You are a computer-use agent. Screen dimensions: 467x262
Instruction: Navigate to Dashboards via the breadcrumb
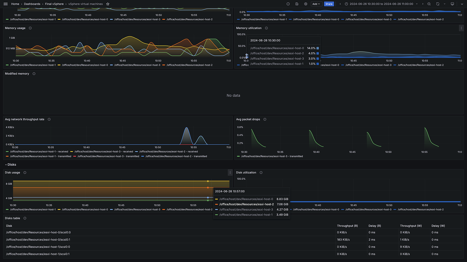(x=32, y=4)
